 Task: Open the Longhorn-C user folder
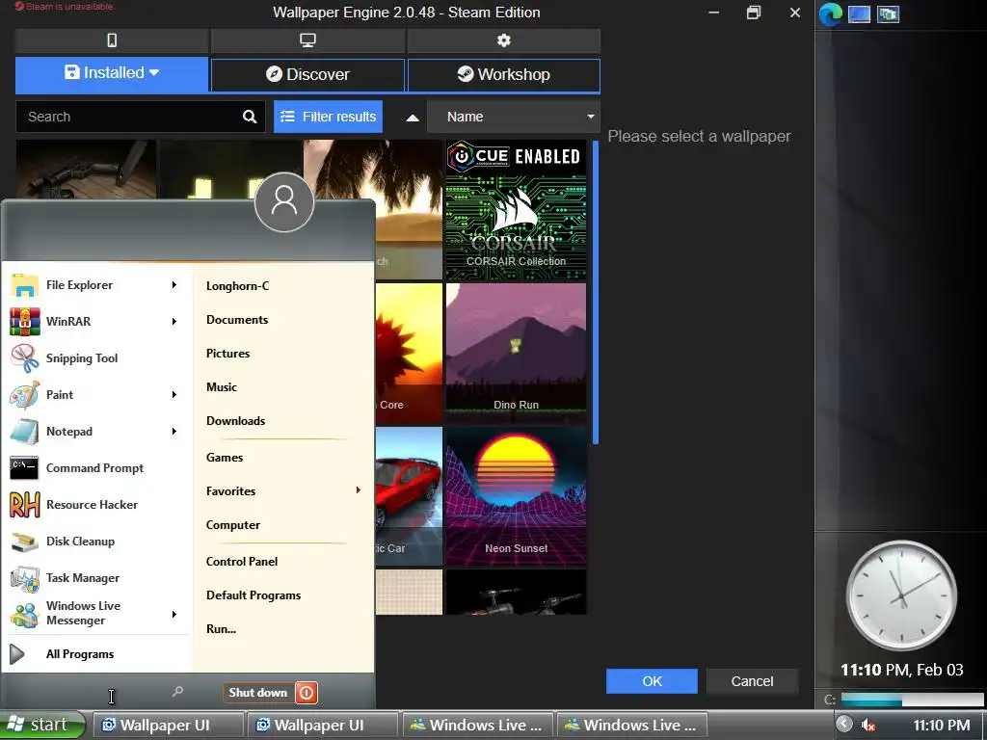point(237,286)
